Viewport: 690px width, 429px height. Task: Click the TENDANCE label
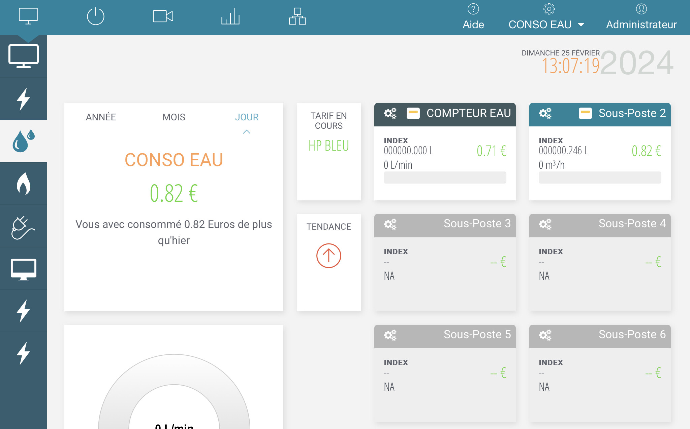tap(329, 227)
